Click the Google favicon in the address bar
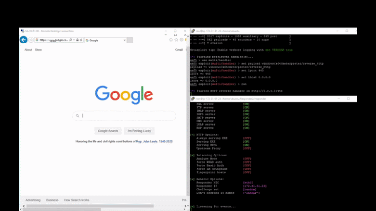The width and height of the screenshot is (376, 211). click(37, 40)
